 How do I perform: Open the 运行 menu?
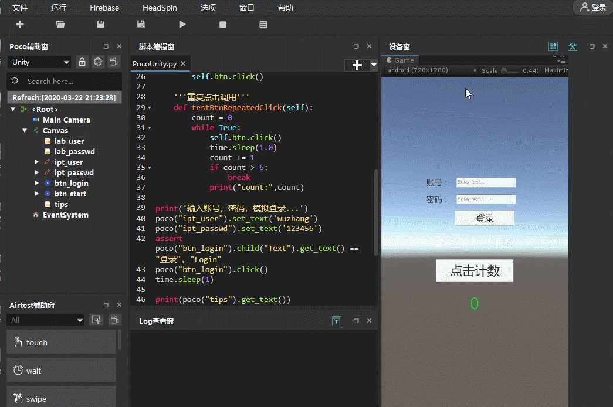[x=58, y=8]
